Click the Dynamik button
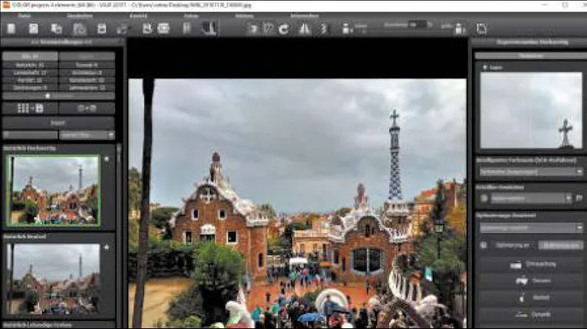The height and width of the screenshot is (329, 587). (531, 314)
